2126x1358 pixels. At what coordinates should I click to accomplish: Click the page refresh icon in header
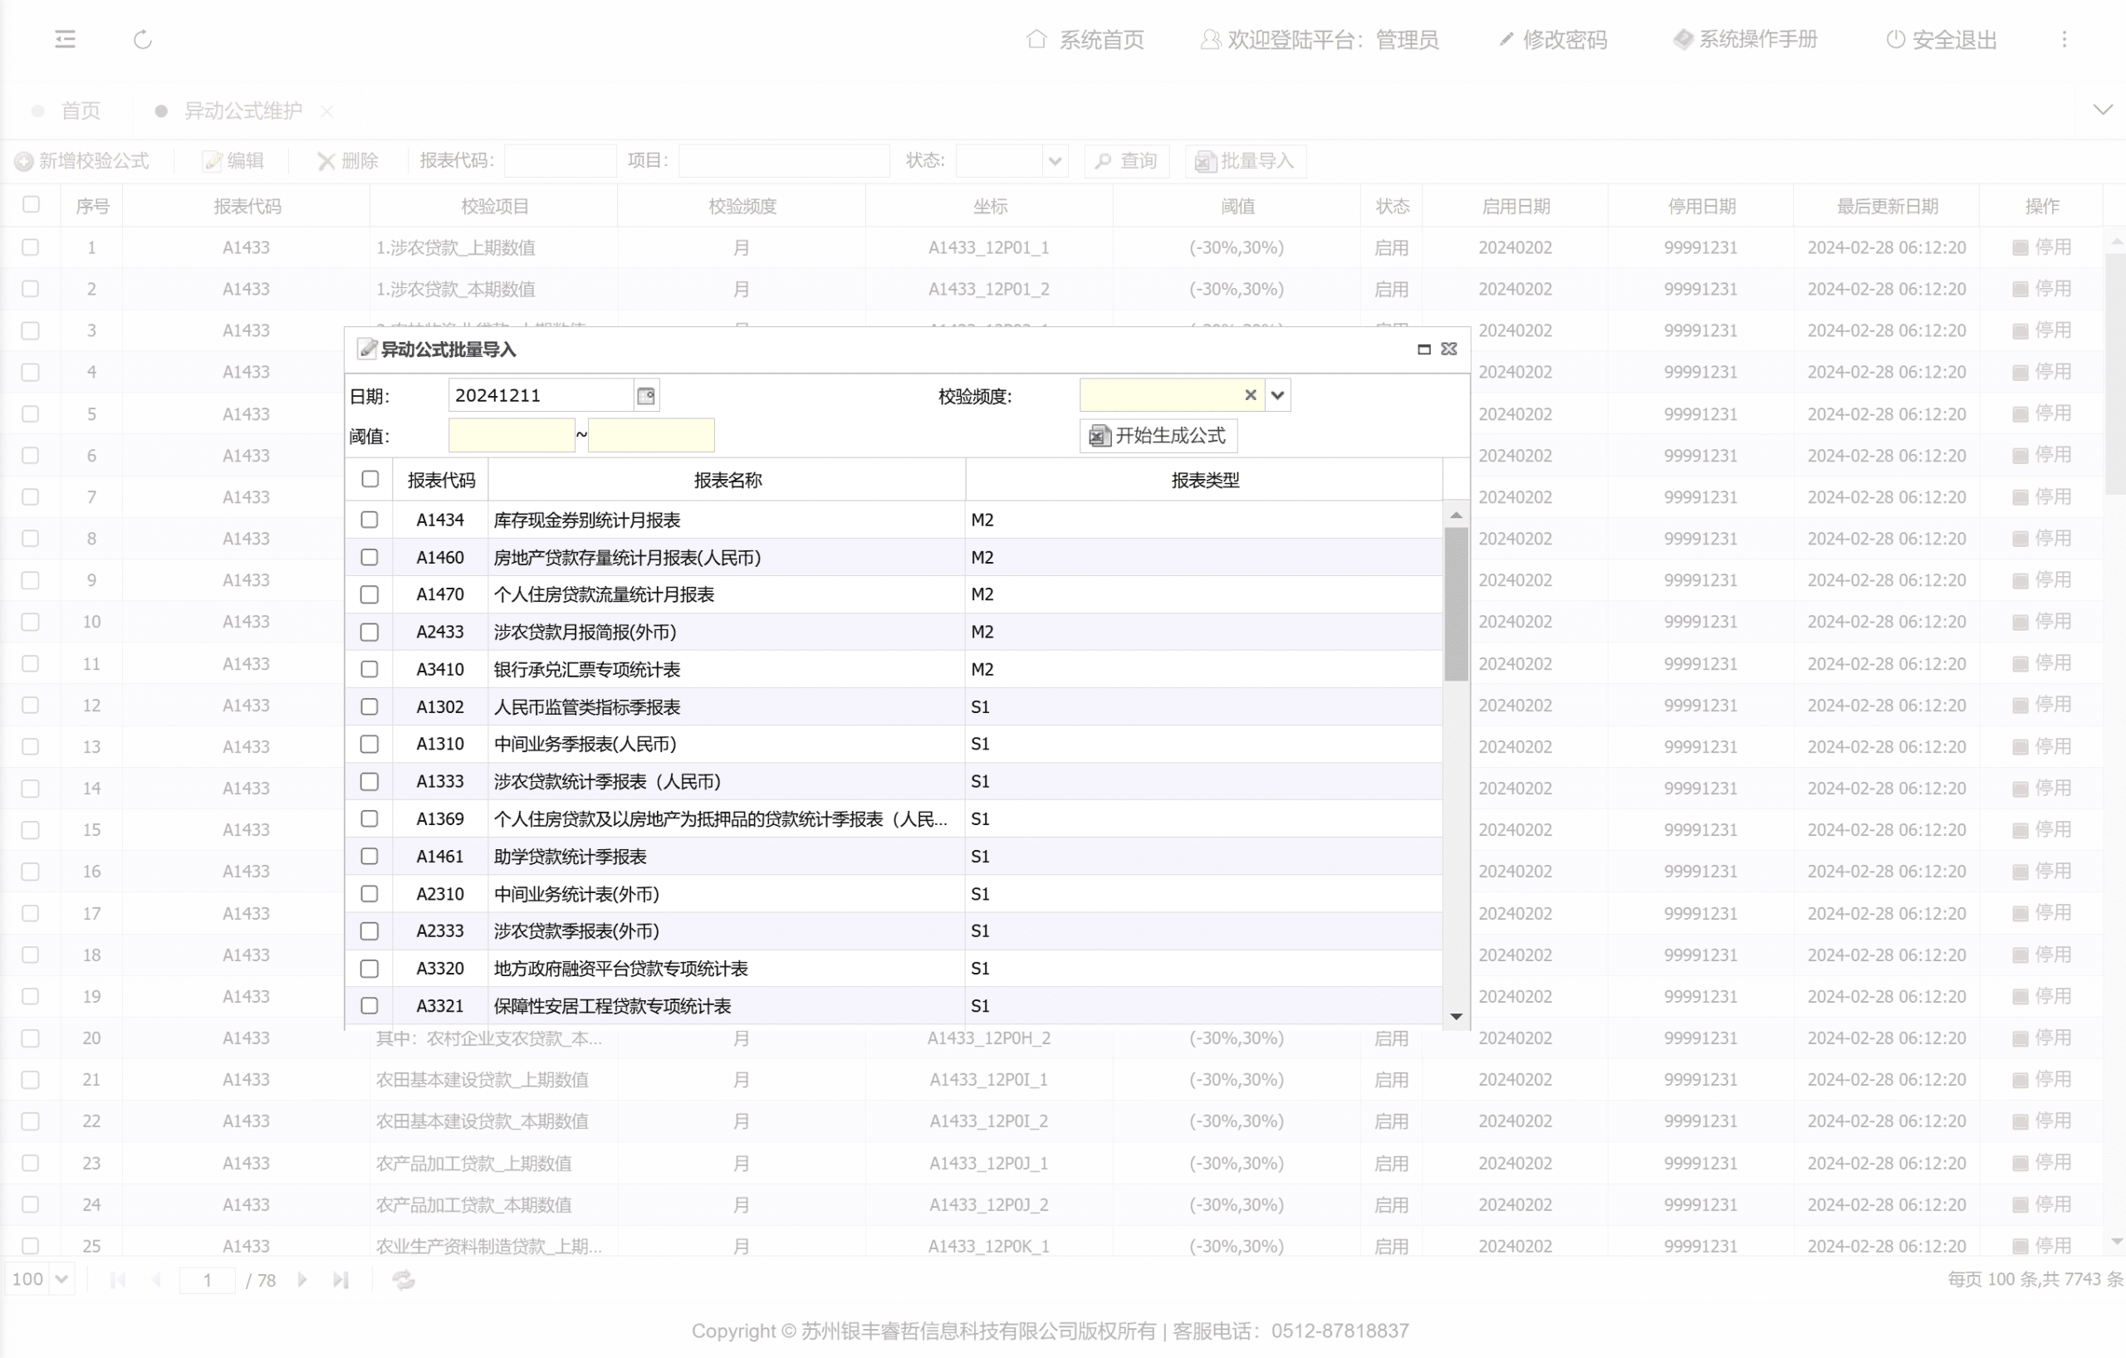[143, 40]
